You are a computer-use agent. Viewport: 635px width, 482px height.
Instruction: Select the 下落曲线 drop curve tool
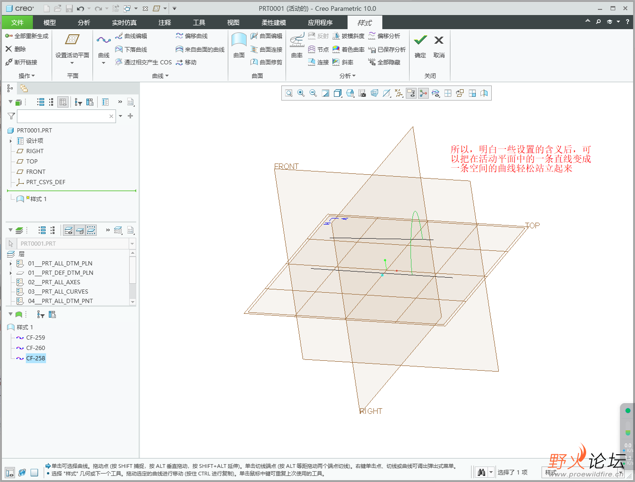click(x=131, y=49)
